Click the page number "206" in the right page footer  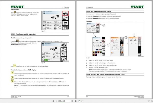click(x=87, y=96)
